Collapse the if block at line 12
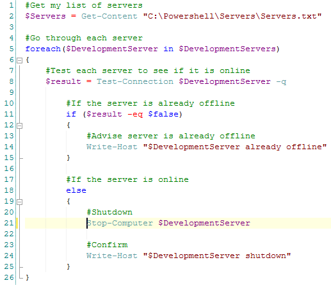The width and height of the screenshot is (331, 285). click(x=19, y=126)
